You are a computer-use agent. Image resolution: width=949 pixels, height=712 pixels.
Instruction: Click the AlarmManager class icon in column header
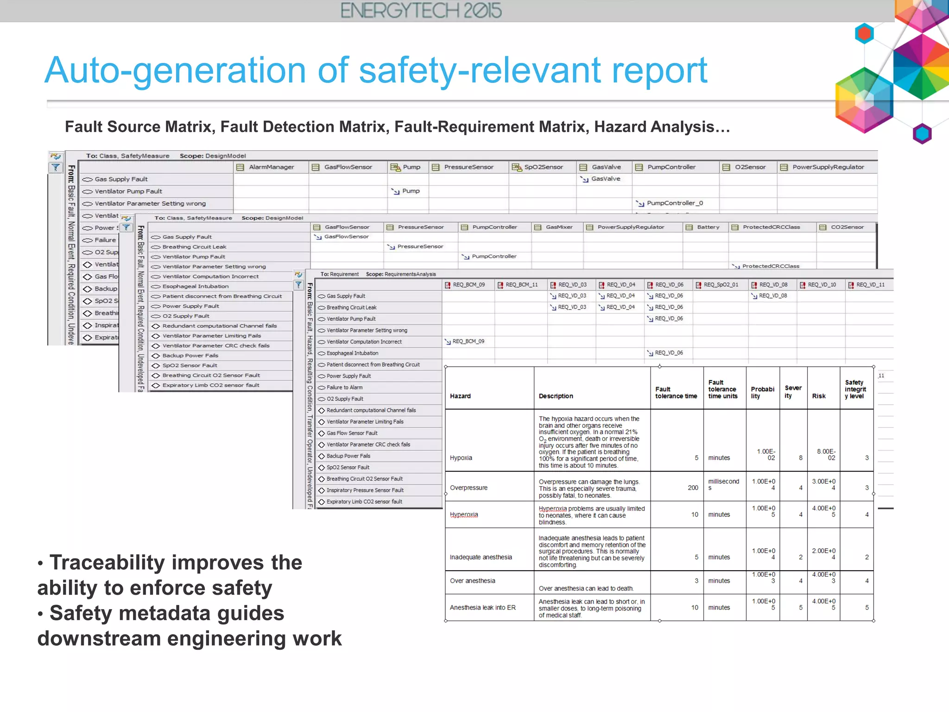[240, 167]
